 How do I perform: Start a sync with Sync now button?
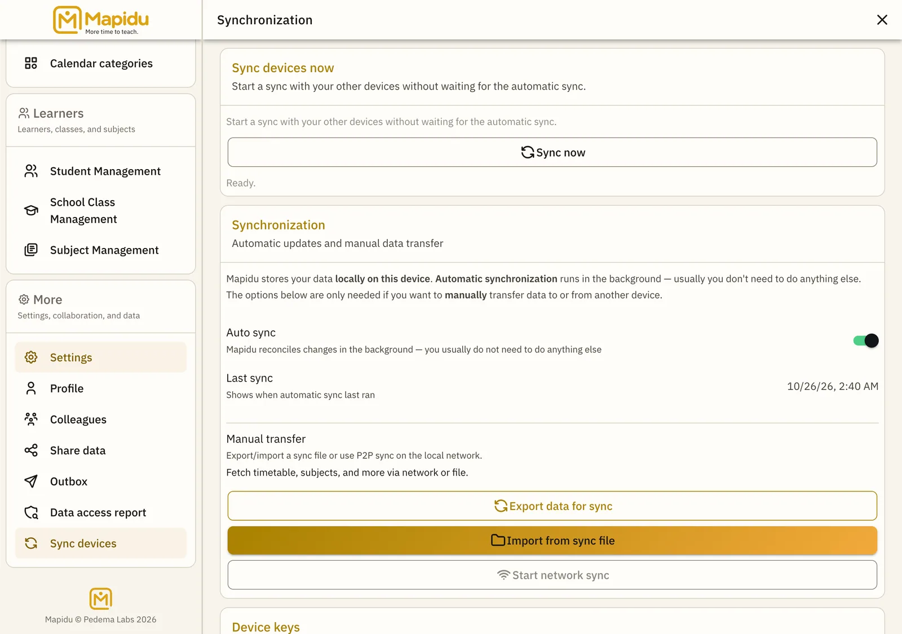[552, 152]
